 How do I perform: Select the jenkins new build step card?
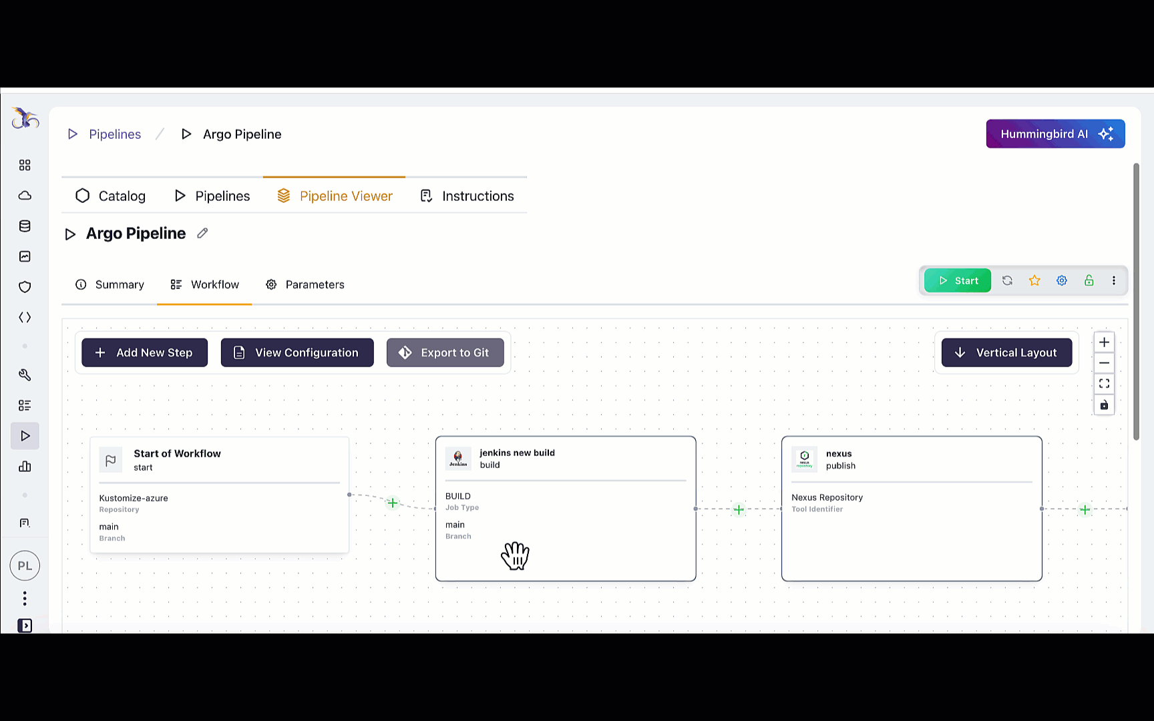click(x=601, y=534)
